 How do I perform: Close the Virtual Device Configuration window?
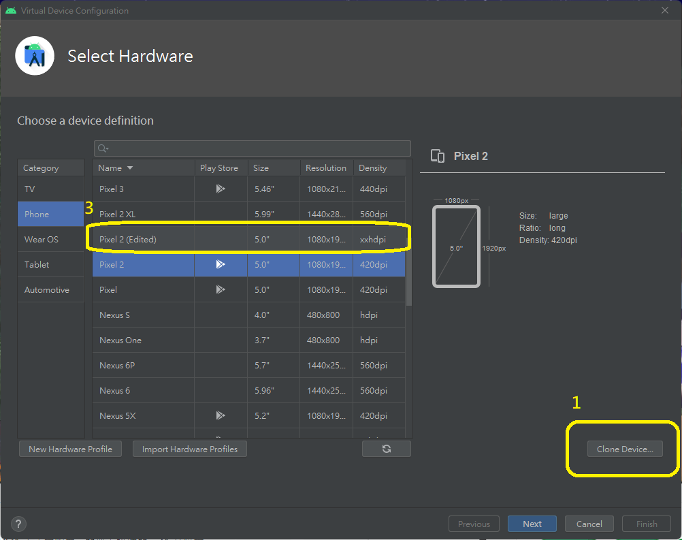click(x=664, y=10)
